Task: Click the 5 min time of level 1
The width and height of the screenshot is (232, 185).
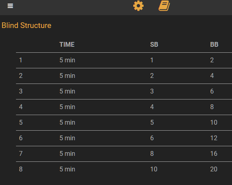Action: (x=67, y=60)
